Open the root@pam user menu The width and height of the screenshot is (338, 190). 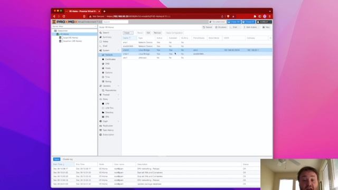coord(264,22)
